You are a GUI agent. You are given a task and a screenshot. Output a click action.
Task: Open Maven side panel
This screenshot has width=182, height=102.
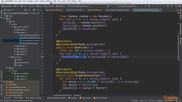pos(181,41)
